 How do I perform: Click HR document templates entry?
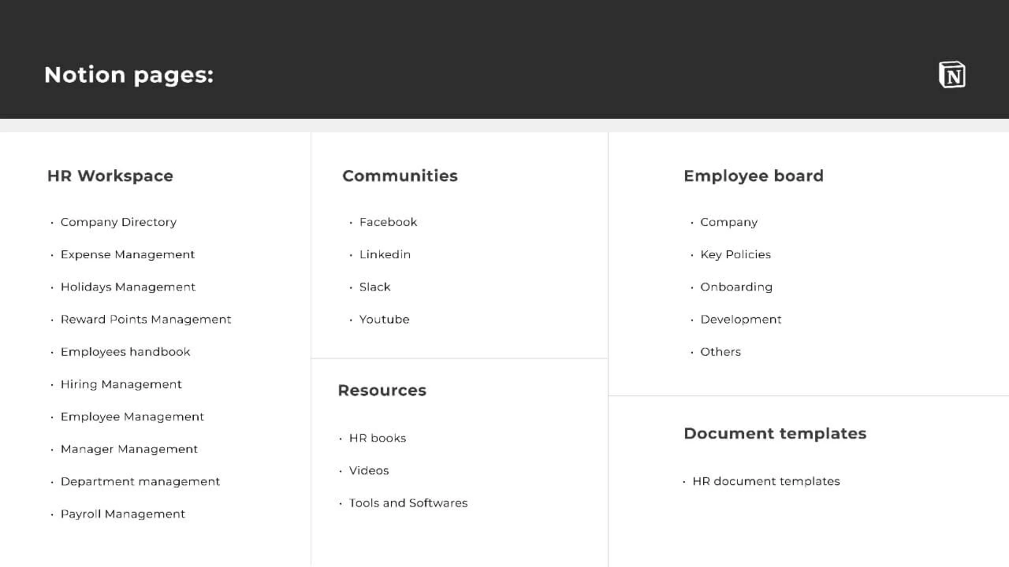[x=766, y=481]
